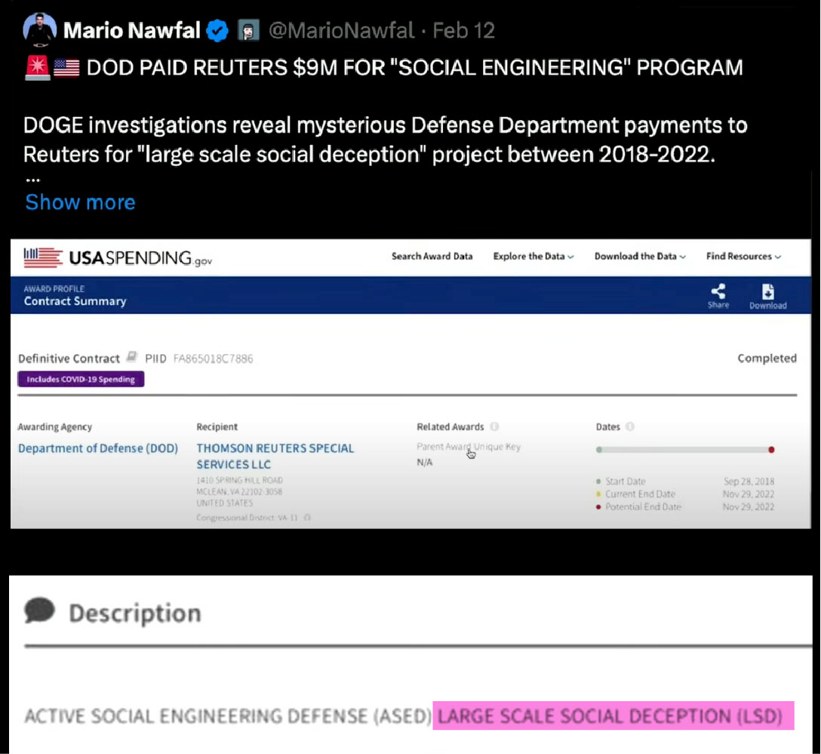Open the Department of Defense (DOD) link

[x=98, y=448]
